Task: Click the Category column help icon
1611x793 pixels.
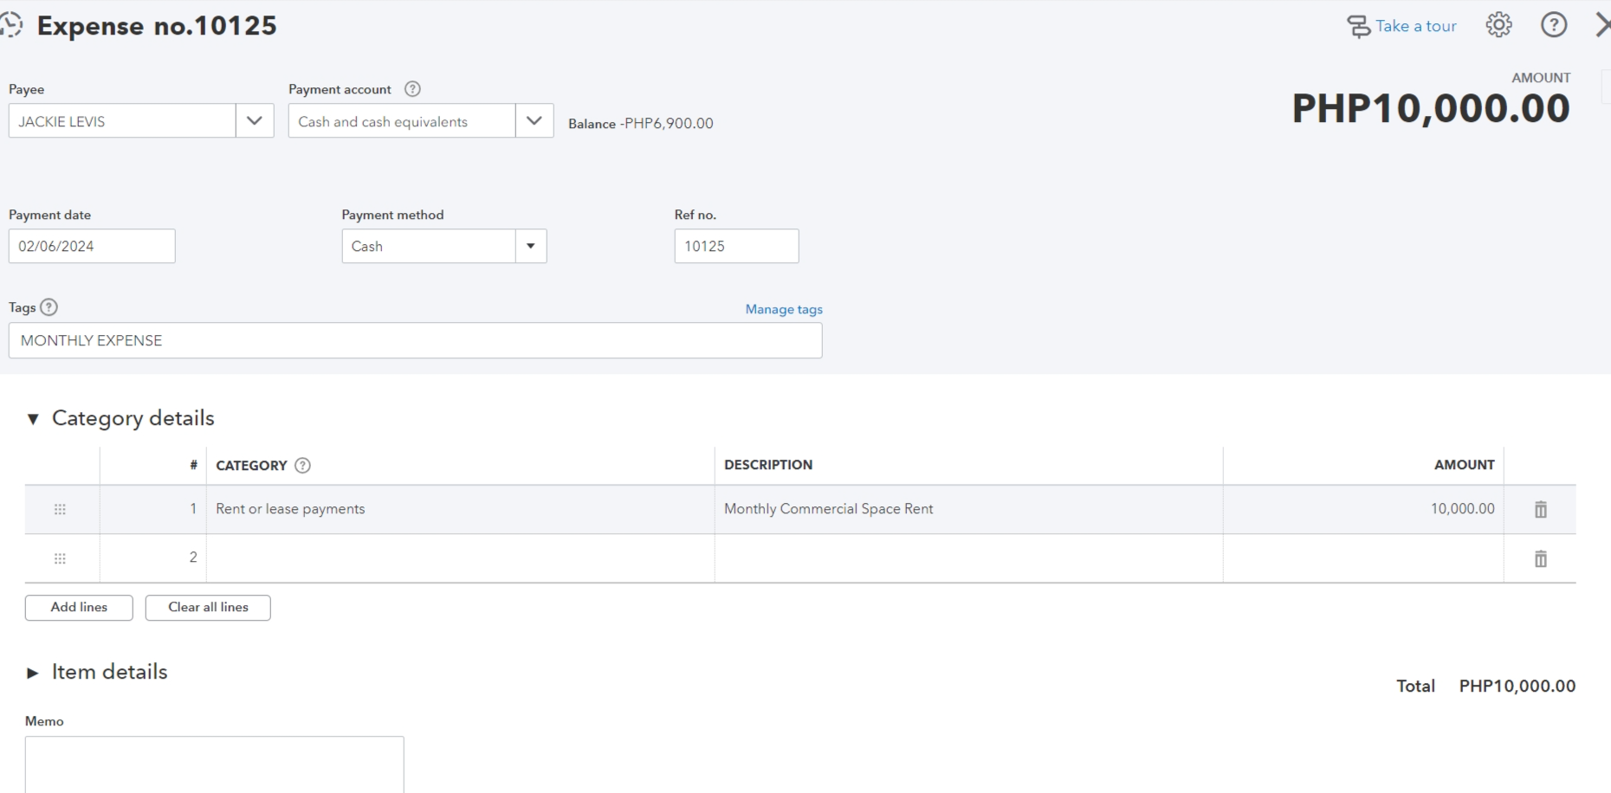Action: point(302,466)
